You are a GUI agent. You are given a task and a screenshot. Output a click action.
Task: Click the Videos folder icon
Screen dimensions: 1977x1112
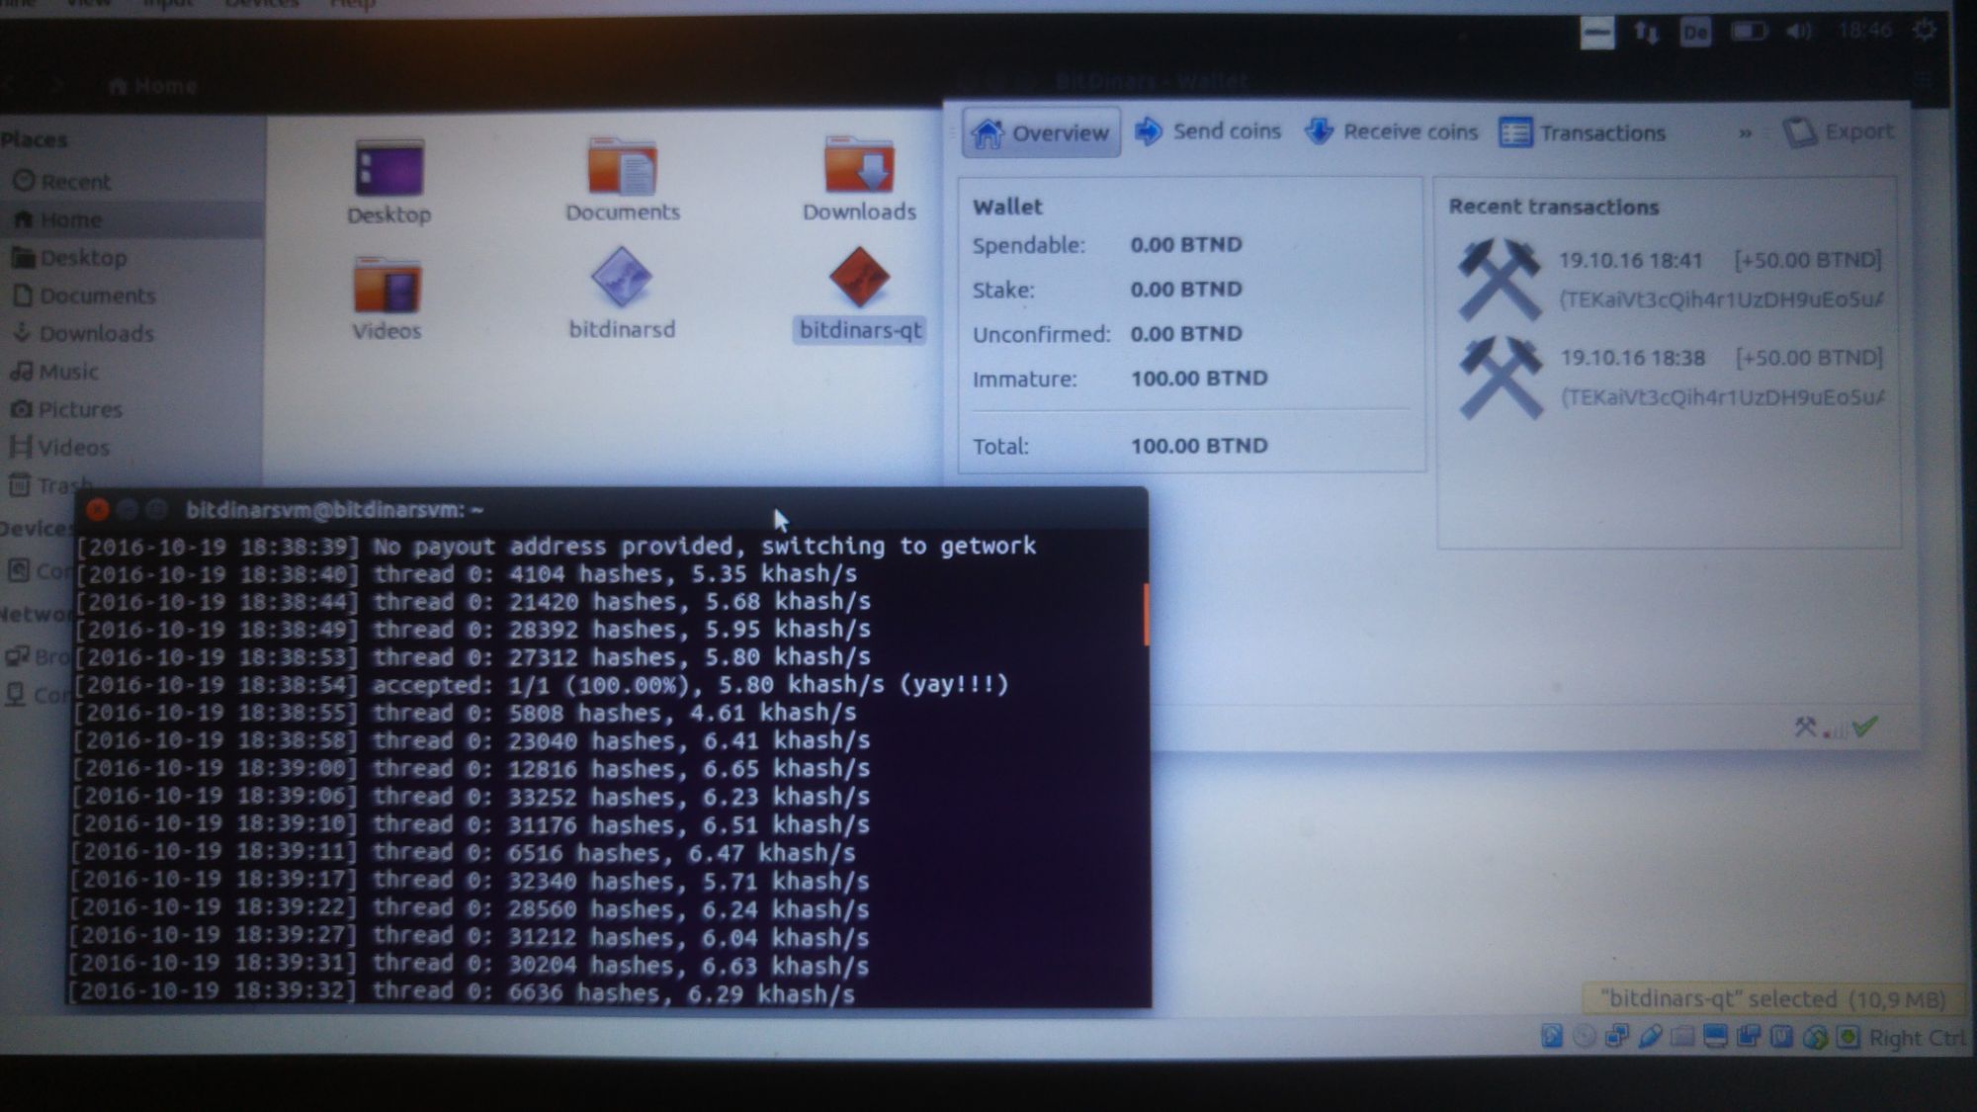tap(387, 284)
